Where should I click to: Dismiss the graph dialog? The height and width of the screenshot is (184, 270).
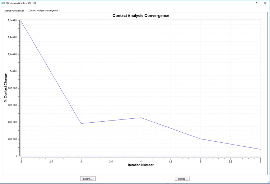[182, 179]
